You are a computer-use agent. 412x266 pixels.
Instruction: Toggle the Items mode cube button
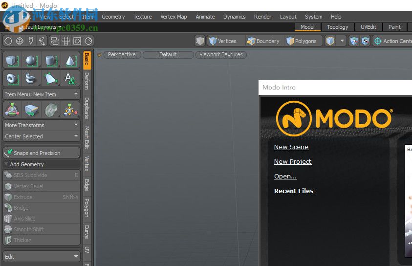pyautogui.click(x=330, y=41)
